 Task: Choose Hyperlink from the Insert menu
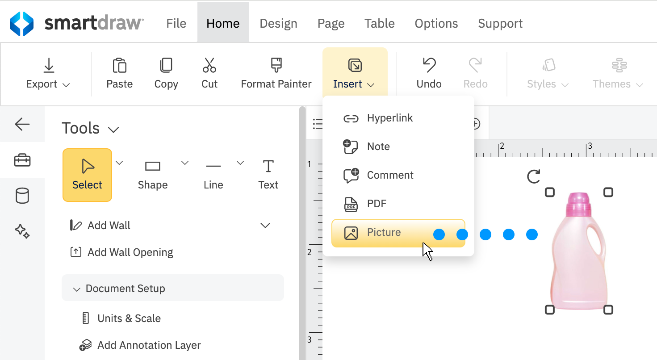(x=389, y=118)
